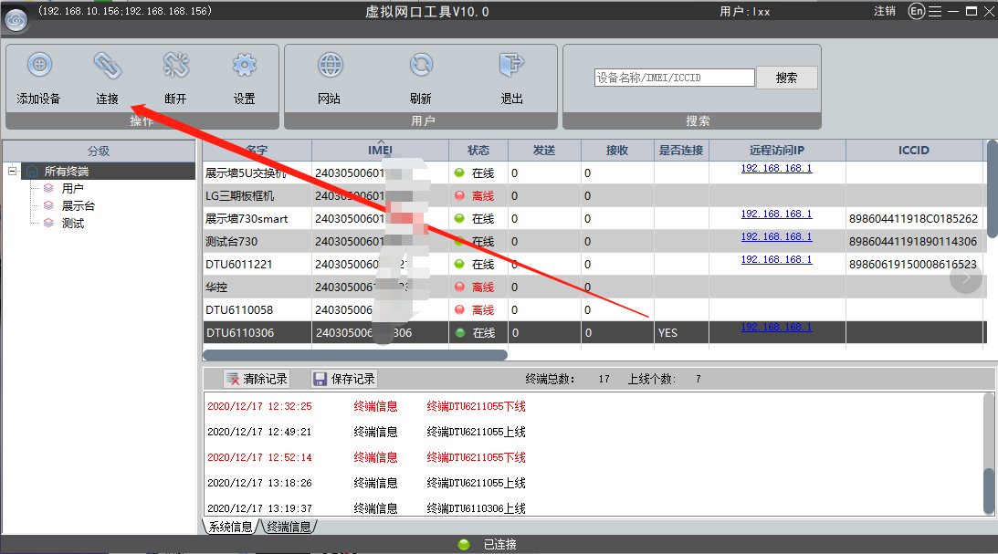Open the remote IP link for DTU6011221

(776, 259)
